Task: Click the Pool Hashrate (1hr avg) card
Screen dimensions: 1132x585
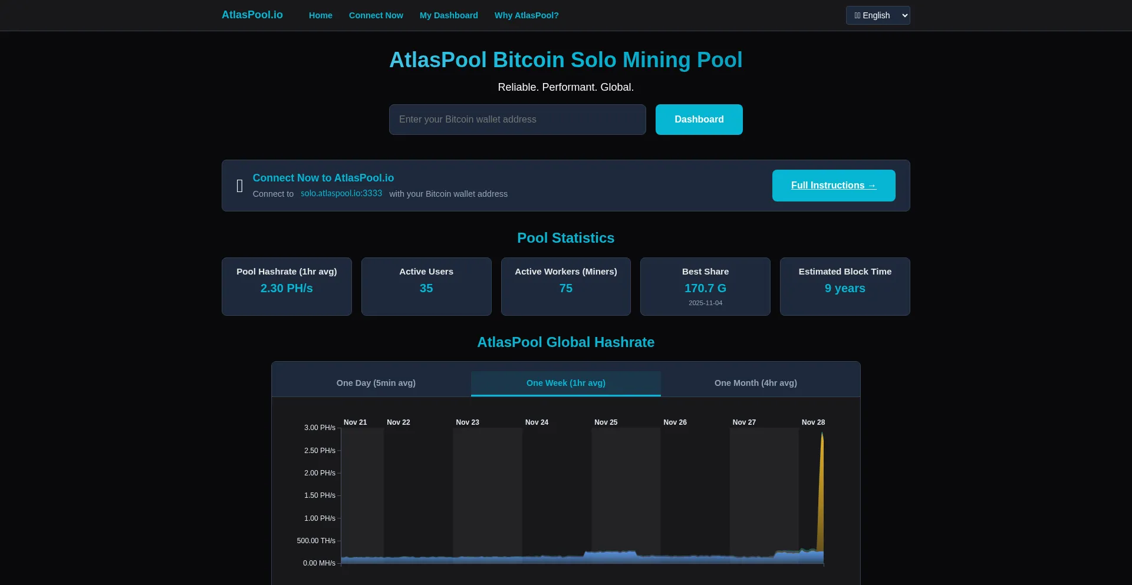Action: click(x=287, y=286)
